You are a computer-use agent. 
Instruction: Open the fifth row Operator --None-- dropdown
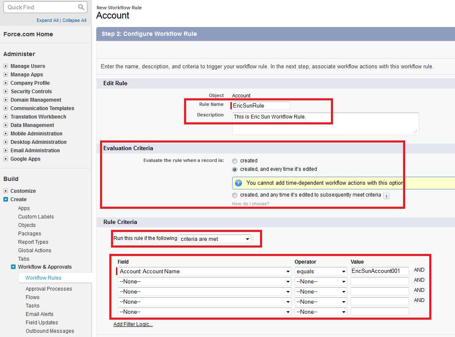tap(321, 312)
